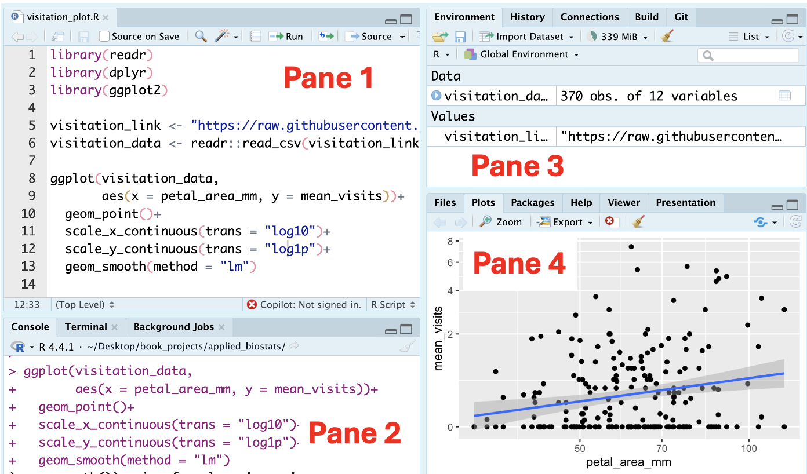Save current document floppy disk icon
Viewport: 807px width, 474px height.
pos(83,37)
